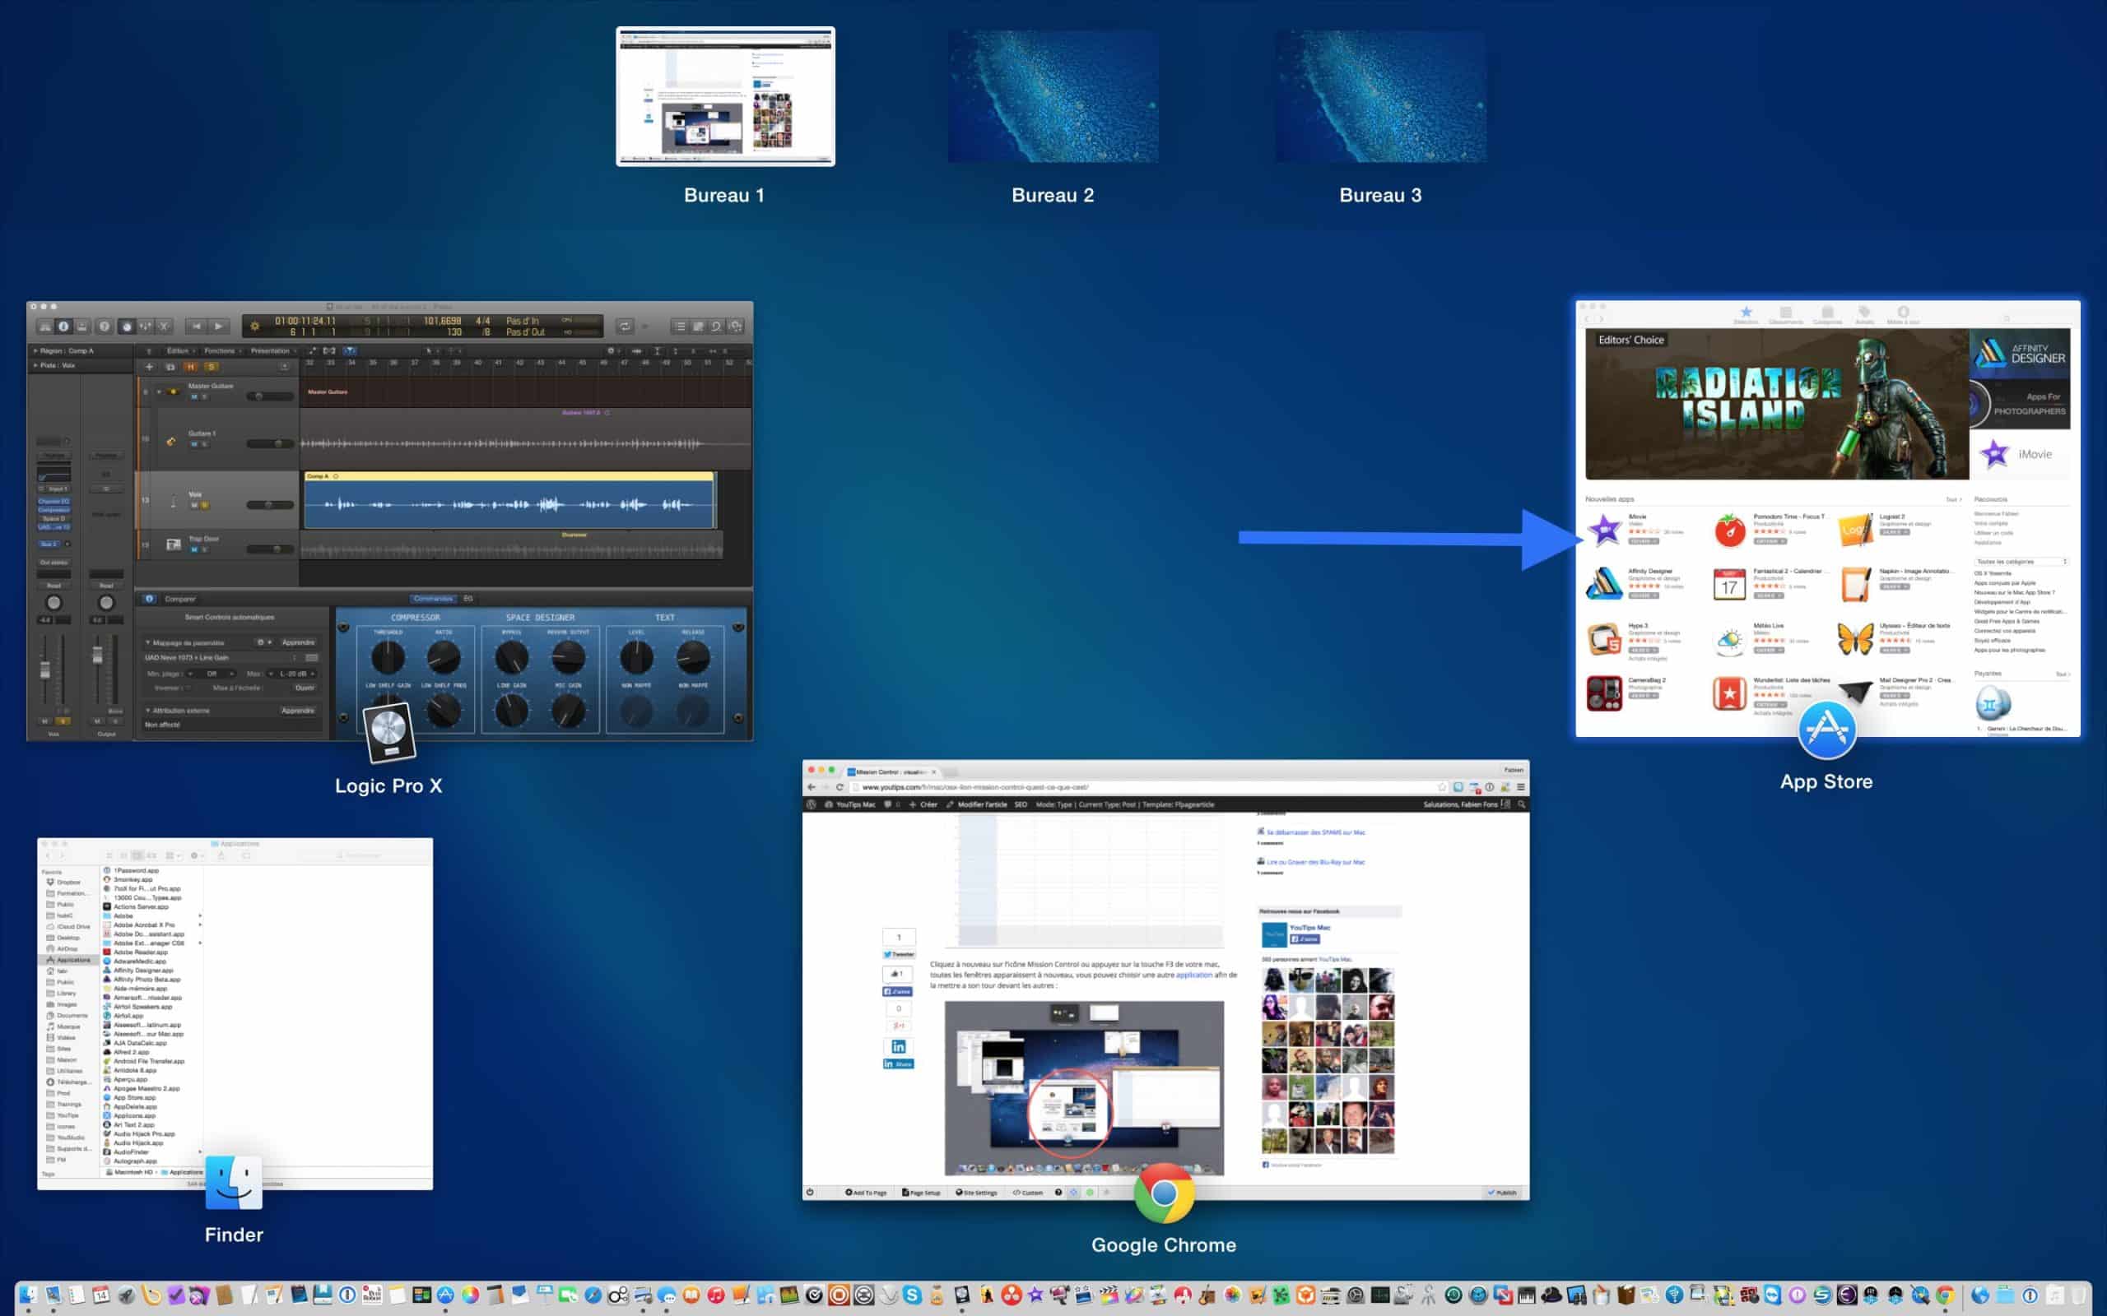Click the rewind button in Logic Pro X
2107x1316 pixels.
pos(196,327)
